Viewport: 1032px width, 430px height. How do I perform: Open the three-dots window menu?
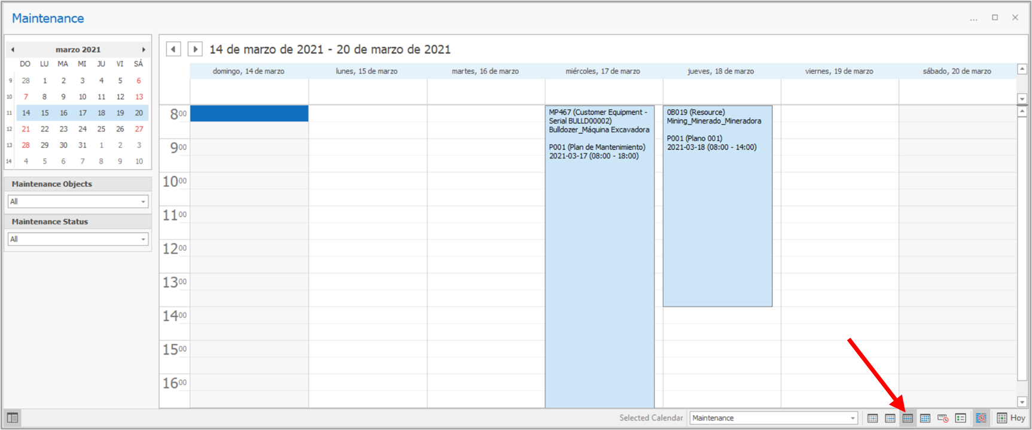click(973, 19)
